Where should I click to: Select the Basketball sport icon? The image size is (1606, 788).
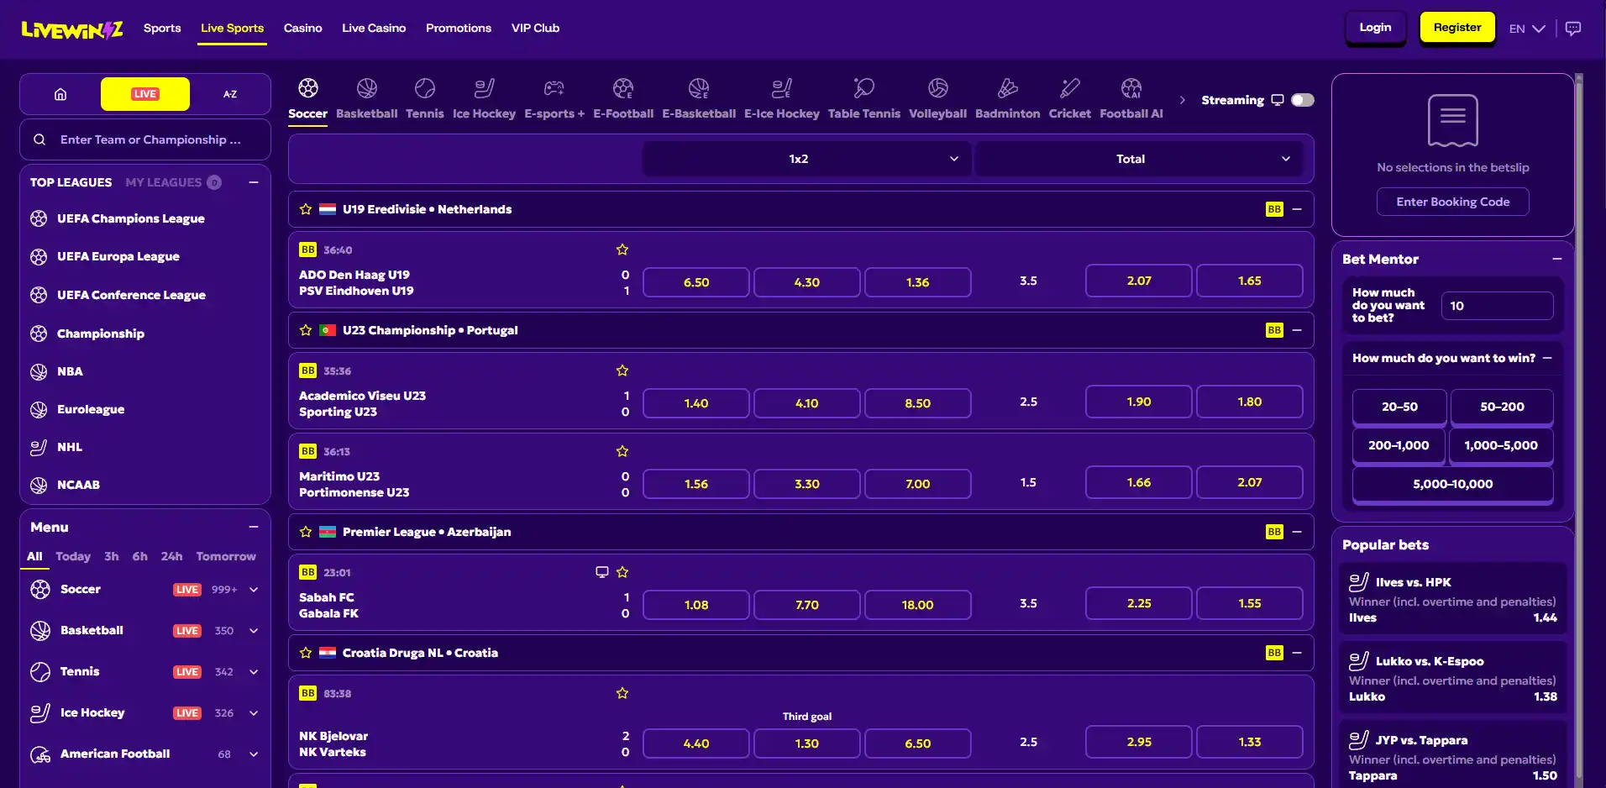(x=366, y=88)
